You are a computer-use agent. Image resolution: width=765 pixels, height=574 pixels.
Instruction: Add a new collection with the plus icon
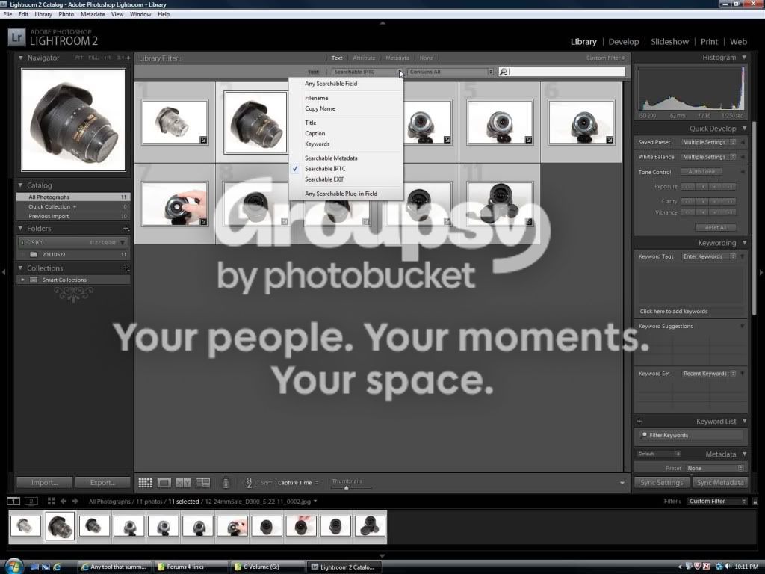pos(126,268)
